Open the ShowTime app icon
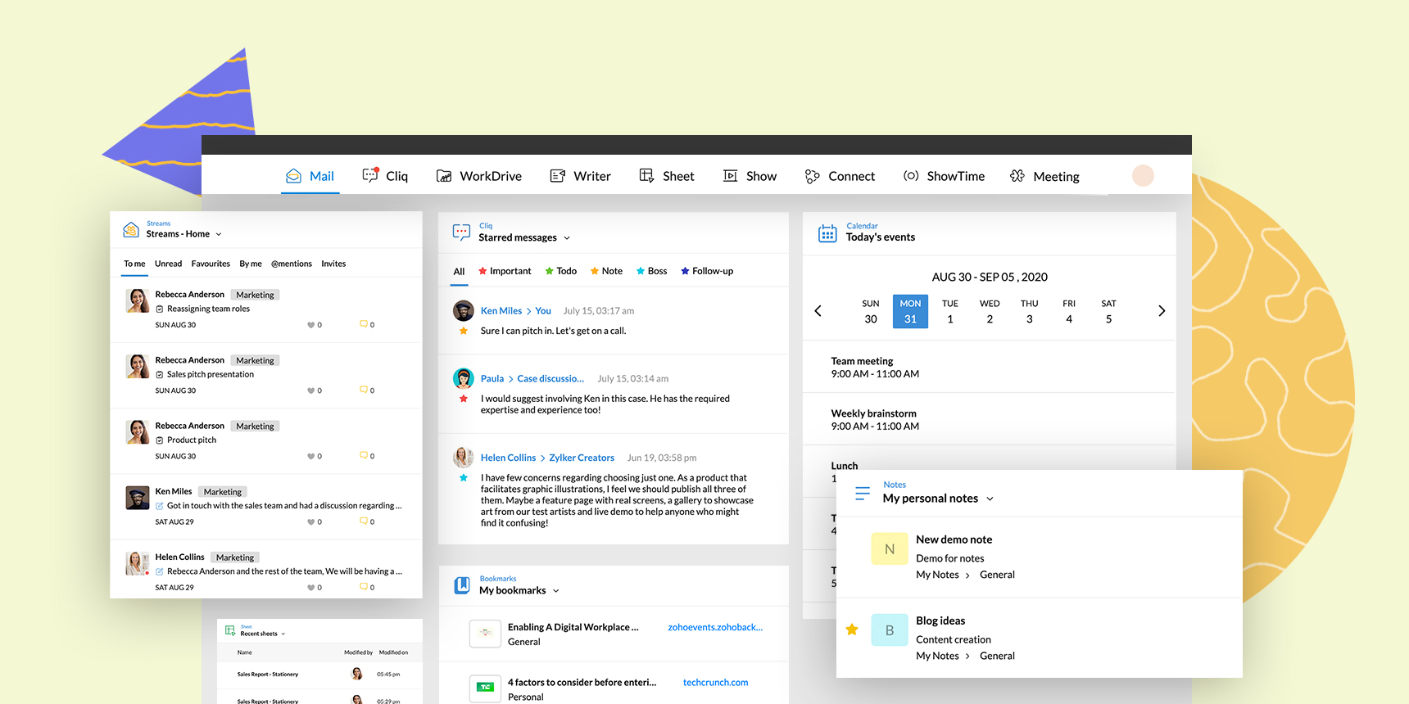Viewport: 1409px width, 704px height. [x=910, y=176]
